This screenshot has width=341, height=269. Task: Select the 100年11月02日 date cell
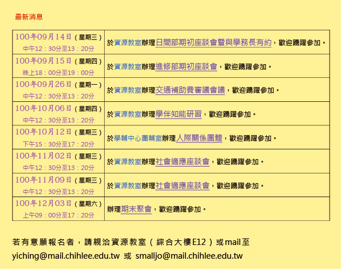coord(58,161)
